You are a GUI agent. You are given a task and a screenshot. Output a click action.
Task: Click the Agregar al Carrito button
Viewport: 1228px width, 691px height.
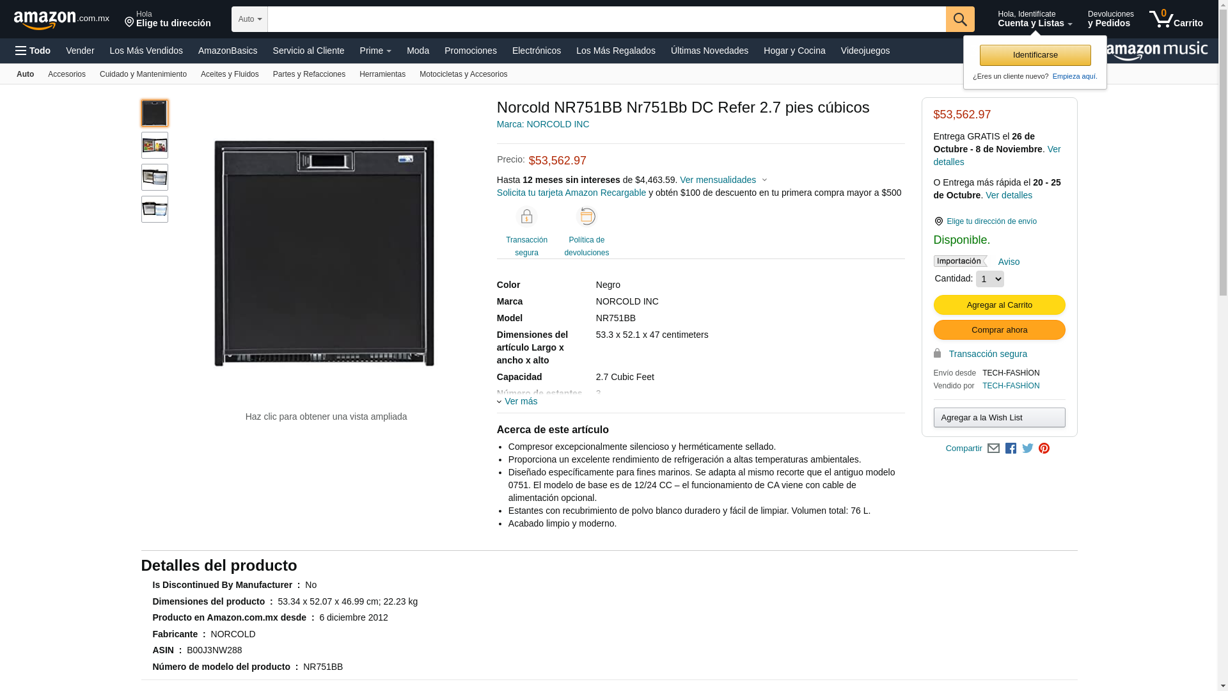(999, 305)
